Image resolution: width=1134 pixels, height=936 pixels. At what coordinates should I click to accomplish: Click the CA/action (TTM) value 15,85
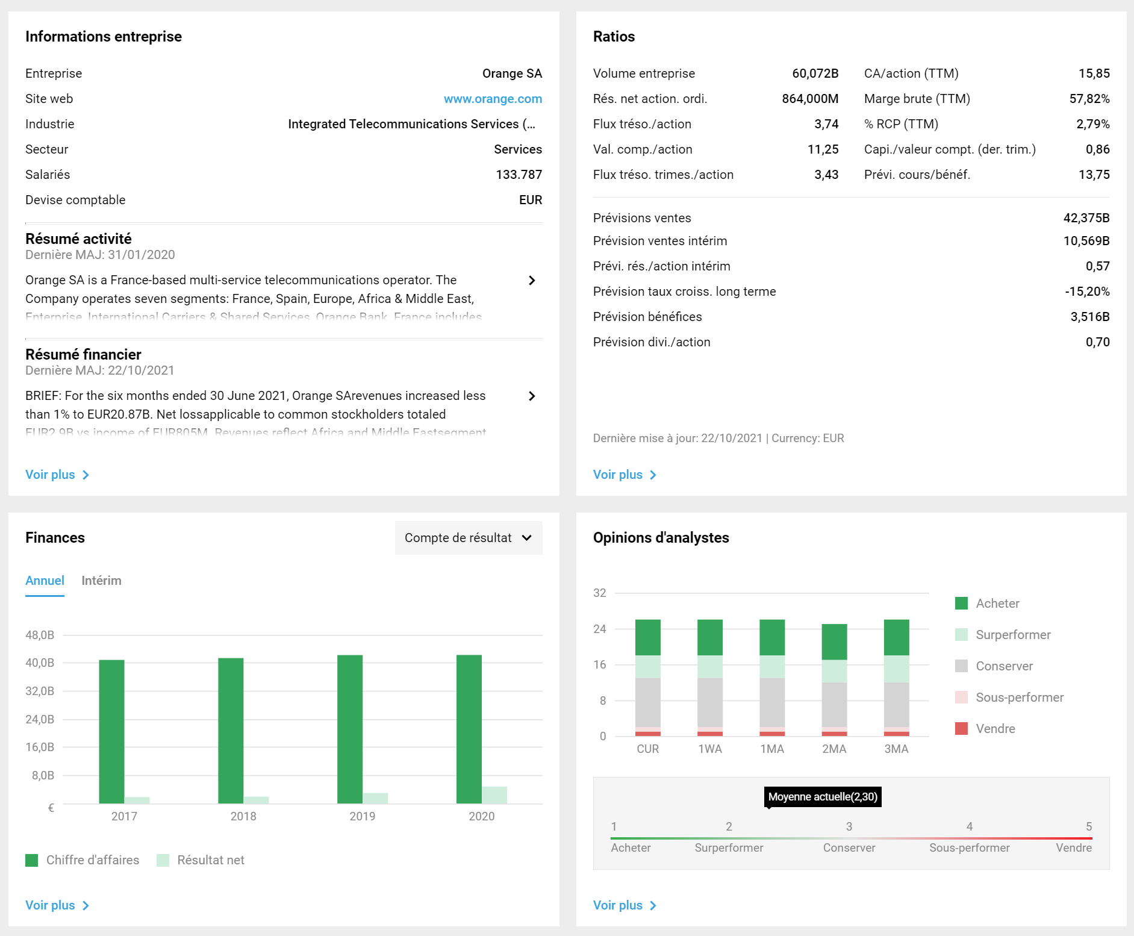pyautogui.click(x=1094, y=73)
